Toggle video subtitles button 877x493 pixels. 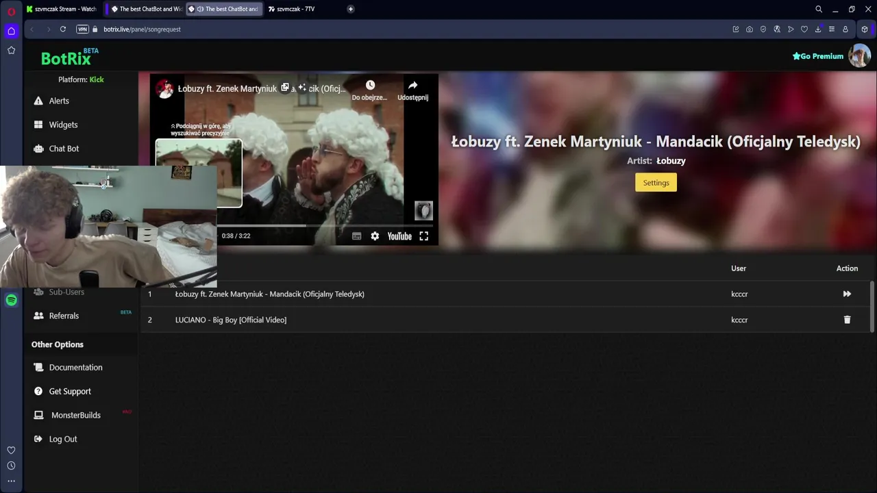tap(356, 236)
